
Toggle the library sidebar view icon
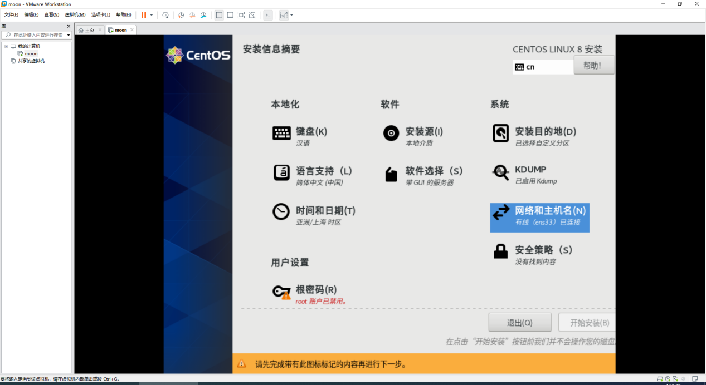[219, 15]
